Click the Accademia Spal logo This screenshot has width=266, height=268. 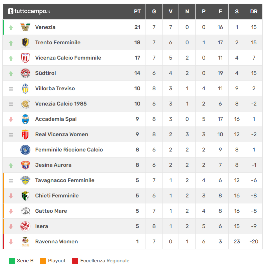pos(25,119)
